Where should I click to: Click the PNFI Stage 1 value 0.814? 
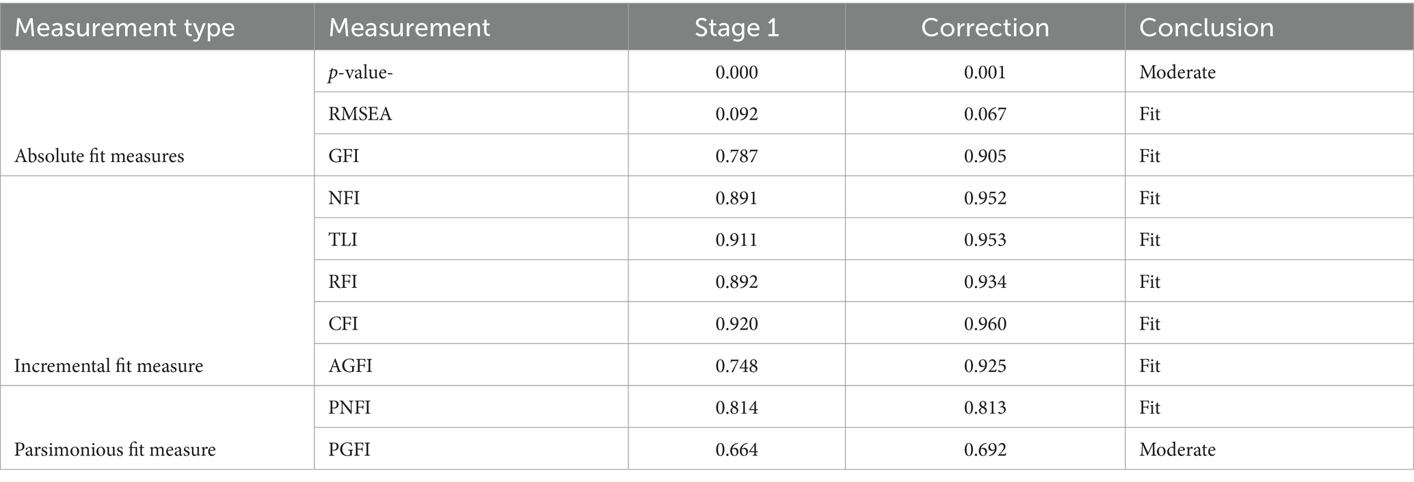pyautogui.click(x=736, y=407)
